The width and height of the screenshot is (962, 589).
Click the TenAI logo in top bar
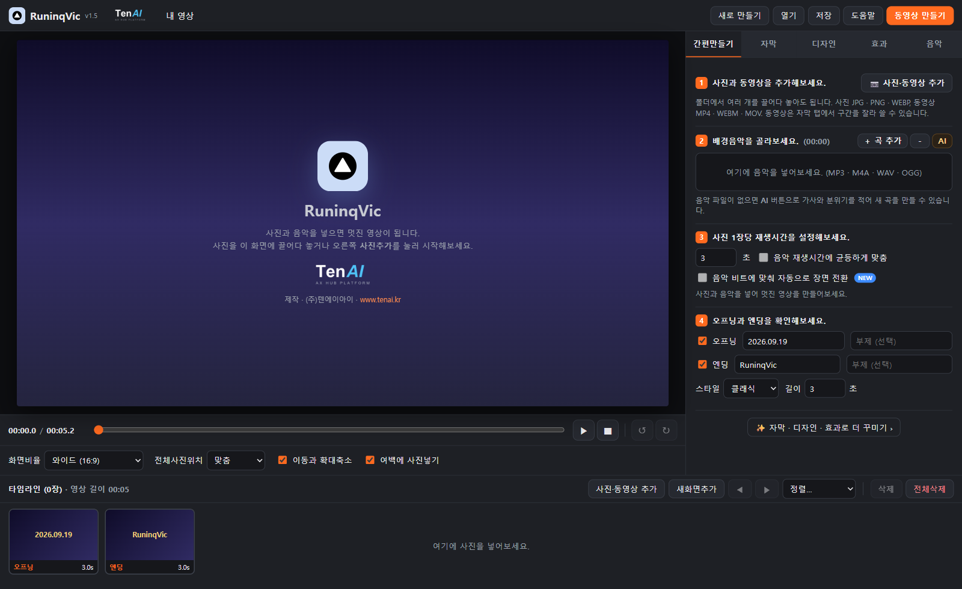130,14
